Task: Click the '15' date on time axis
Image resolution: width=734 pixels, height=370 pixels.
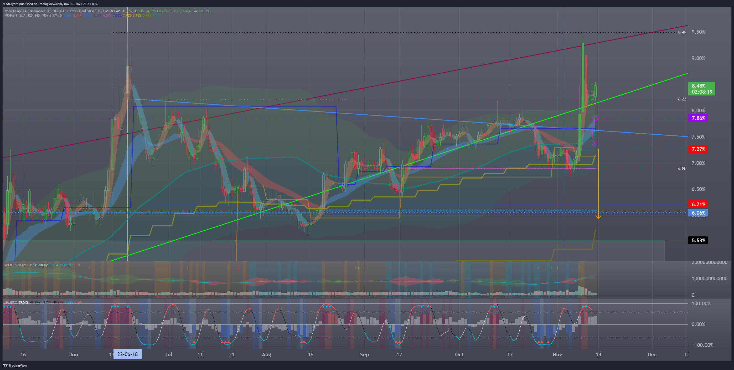Action: [x=311, y=354]
